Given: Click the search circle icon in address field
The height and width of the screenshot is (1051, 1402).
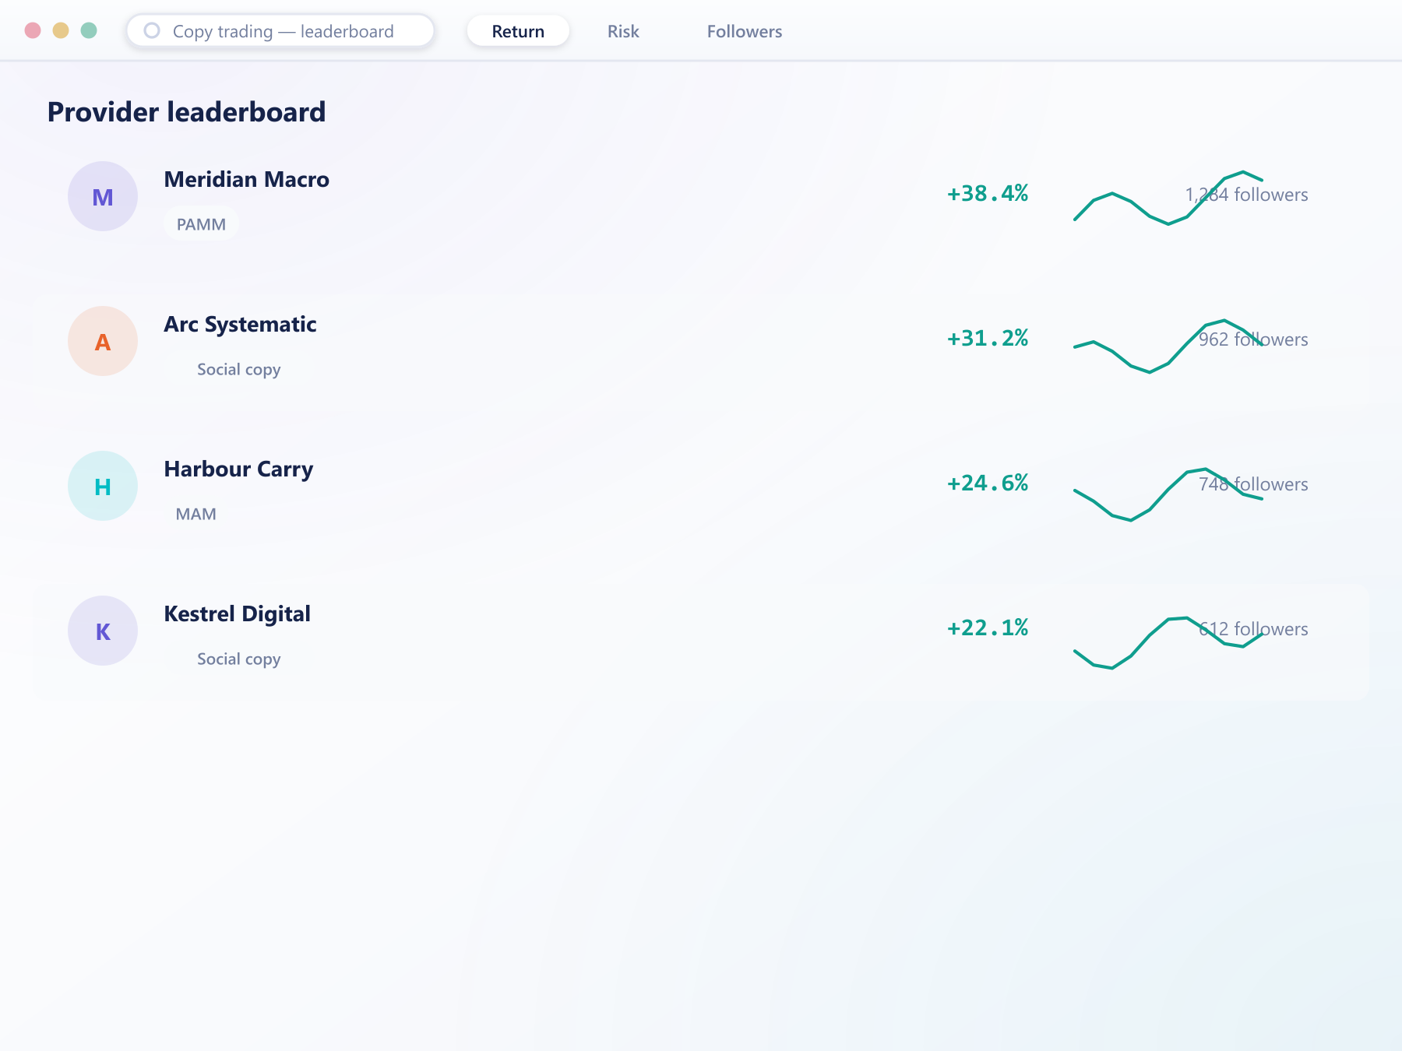Looking at the screenshot, I should (153, 31).
